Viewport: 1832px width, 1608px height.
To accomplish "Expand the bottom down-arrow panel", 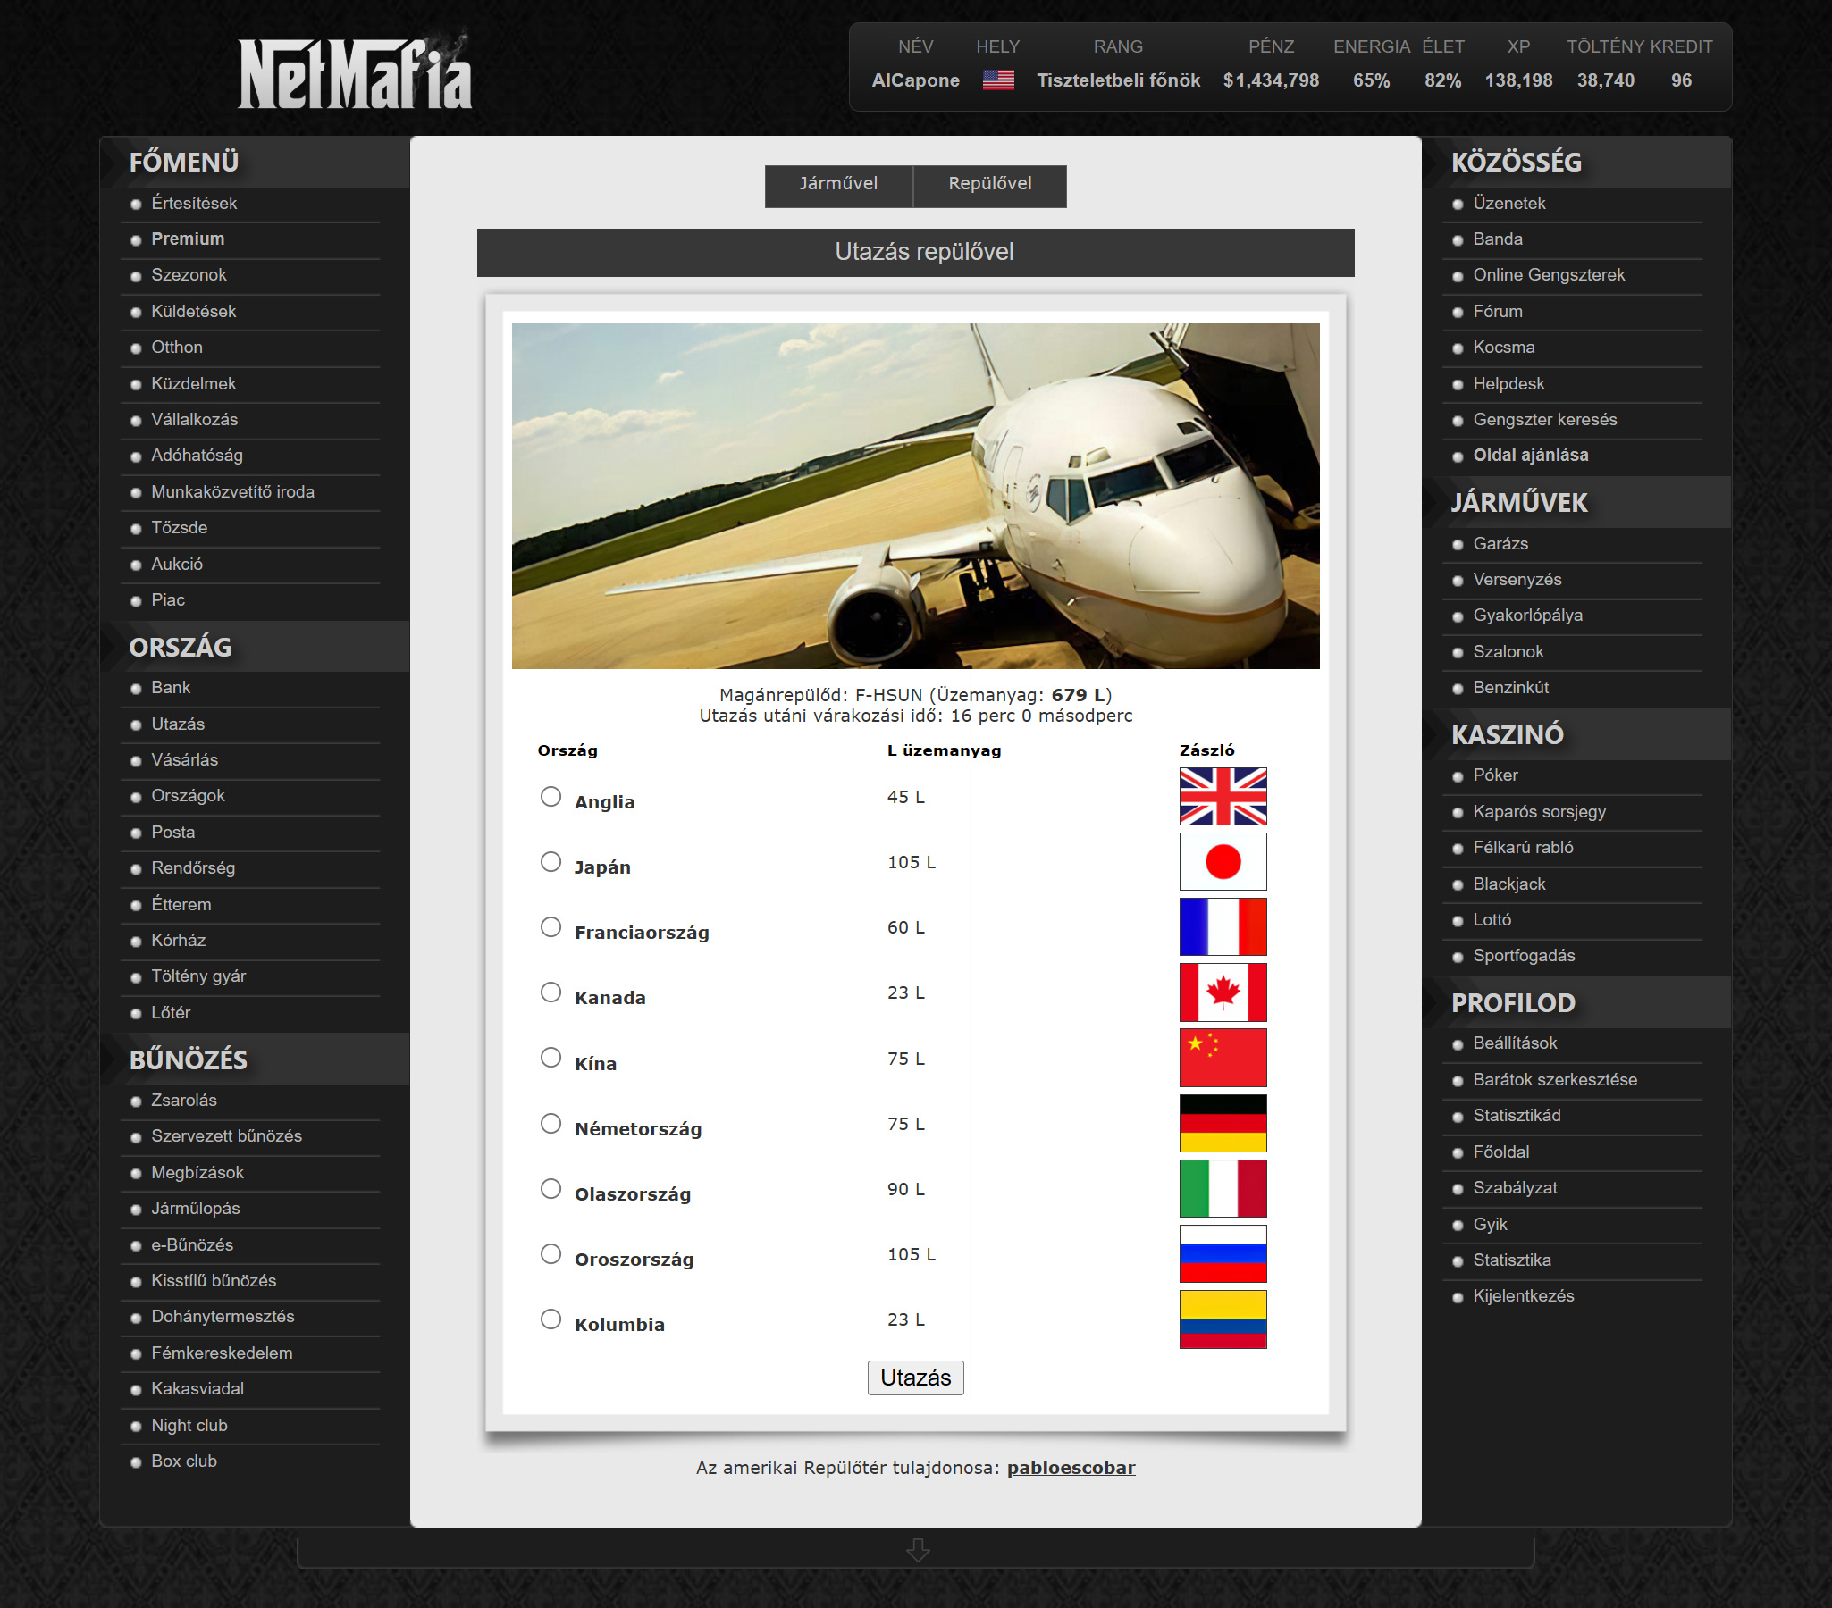I will [916, 1550].
